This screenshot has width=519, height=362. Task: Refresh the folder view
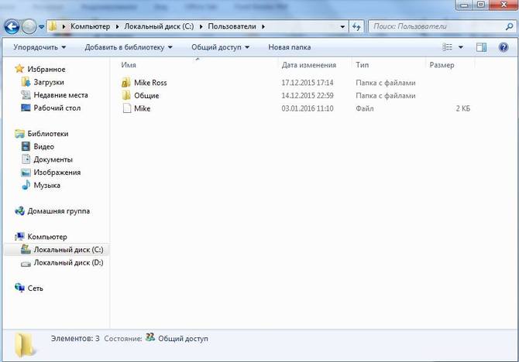pos(356,27)
